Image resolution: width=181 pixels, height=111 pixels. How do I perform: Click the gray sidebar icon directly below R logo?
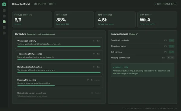point(4,10)
